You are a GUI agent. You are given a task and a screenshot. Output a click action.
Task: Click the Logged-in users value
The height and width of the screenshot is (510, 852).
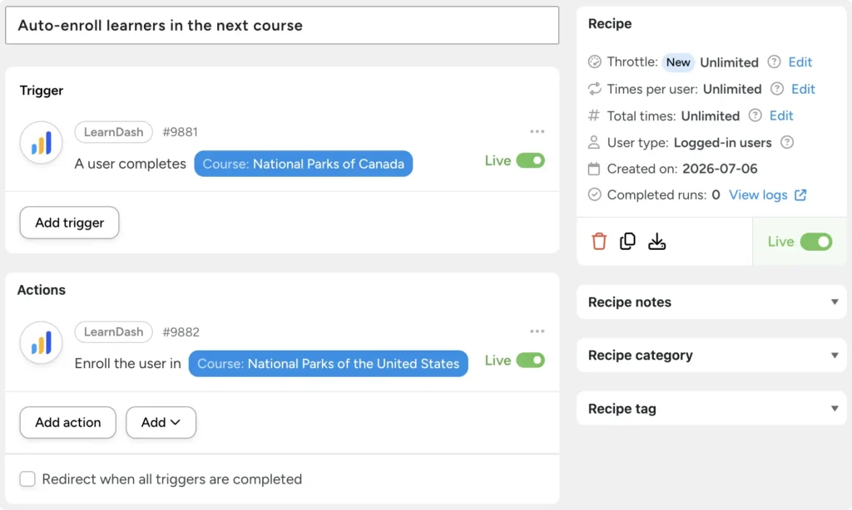(723, 142)
